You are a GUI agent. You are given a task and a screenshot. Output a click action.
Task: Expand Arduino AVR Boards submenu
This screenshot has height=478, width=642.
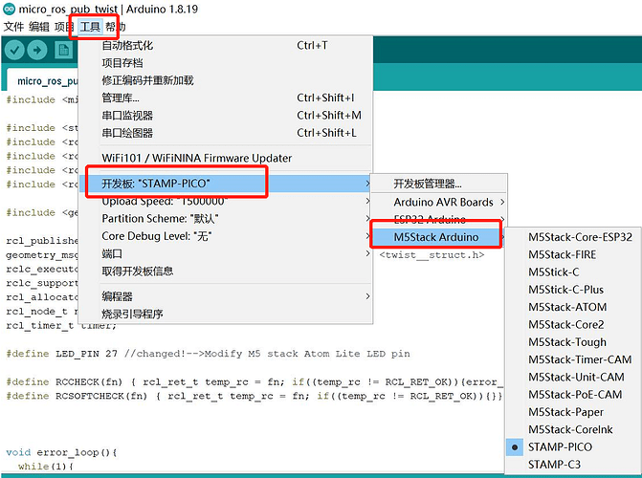click(438, 203)
